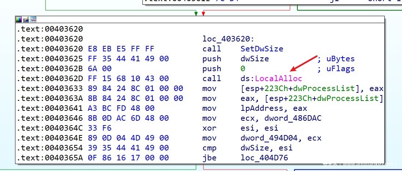Click the jbe mnemonic

pos(210,158)
